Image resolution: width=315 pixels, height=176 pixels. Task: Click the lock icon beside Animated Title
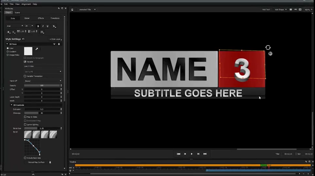(x=72, y=9)
